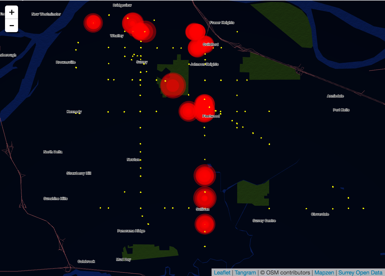
Task: Click the red circle overlapping the park near Surrey
Action: (173, 86)
